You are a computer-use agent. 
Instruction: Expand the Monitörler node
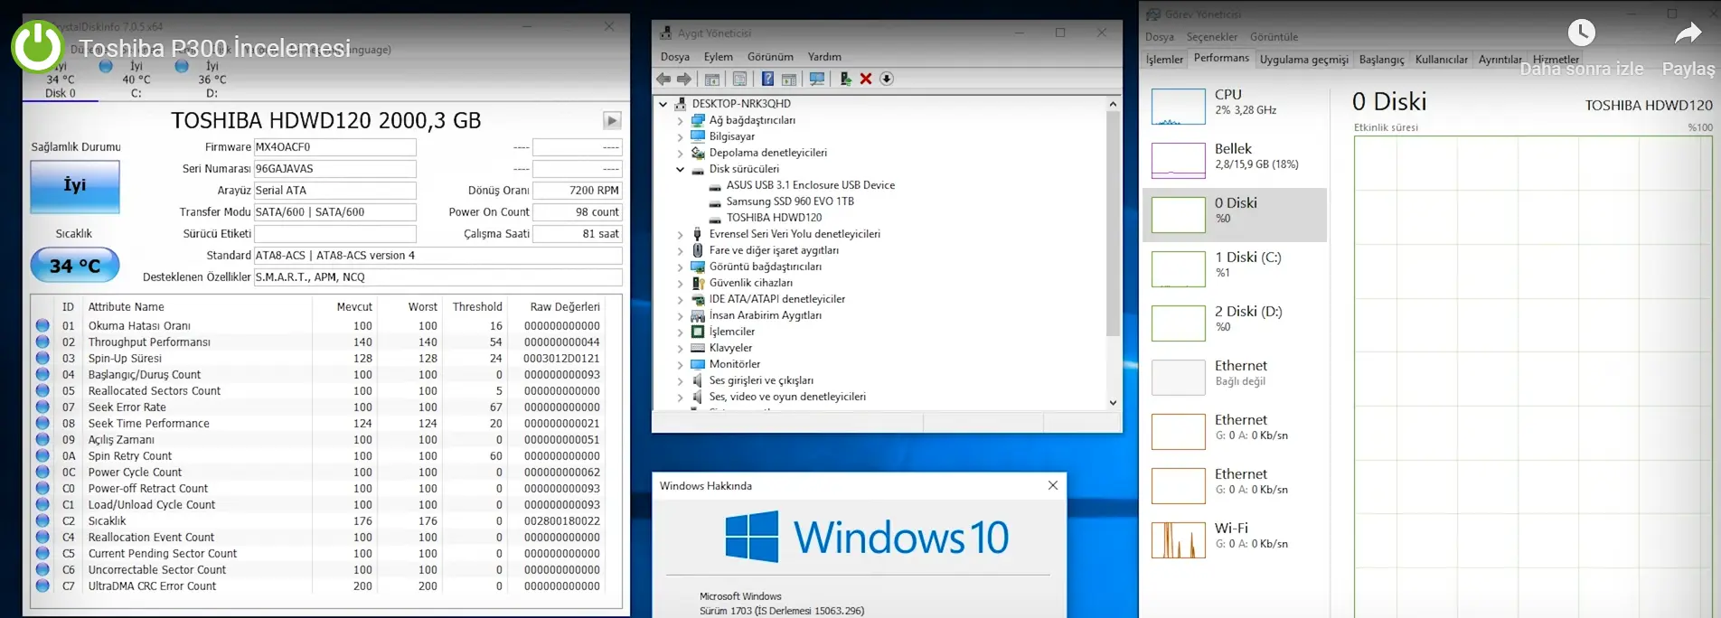tap(681, 364)
